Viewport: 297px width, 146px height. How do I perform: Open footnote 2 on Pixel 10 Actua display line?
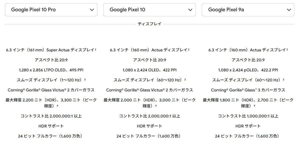pos(189,50)
